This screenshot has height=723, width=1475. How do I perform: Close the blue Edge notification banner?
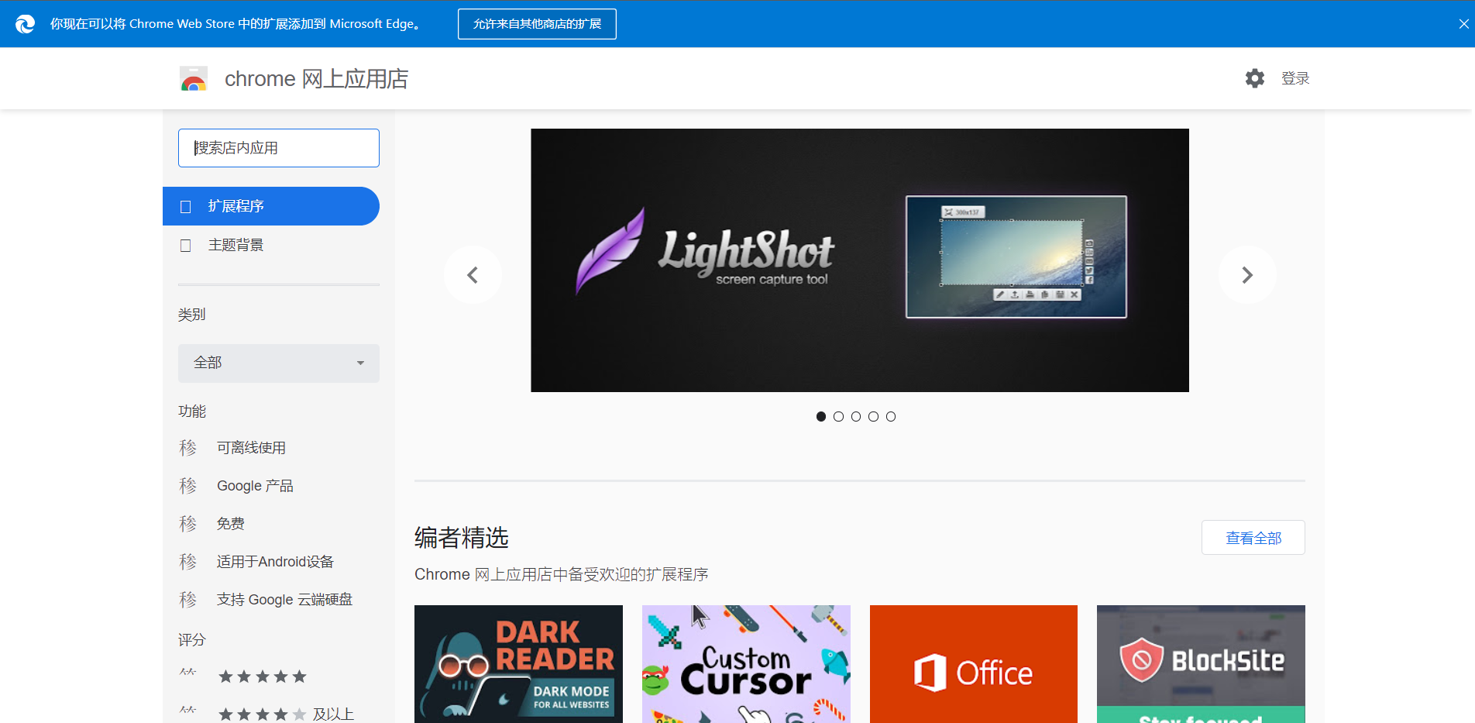[x=1463, y=24]
